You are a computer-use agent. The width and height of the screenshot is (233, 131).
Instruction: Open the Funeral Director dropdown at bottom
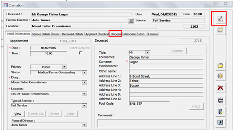click(x=84, y=125)
